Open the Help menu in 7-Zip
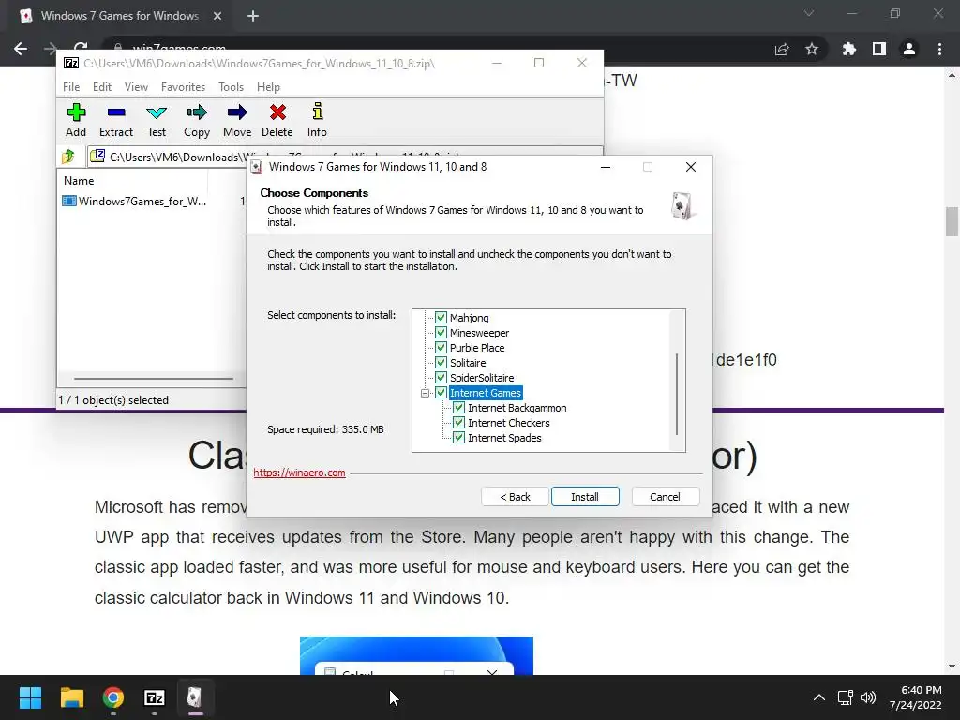The width and height of the screenshot is (960, 720). (268, 87)
